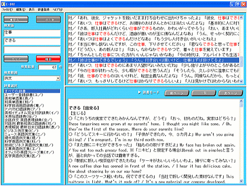Click the first search field containing 仕事
The width and height of the screenshot is (247, 186).
(x=32, y=33)
